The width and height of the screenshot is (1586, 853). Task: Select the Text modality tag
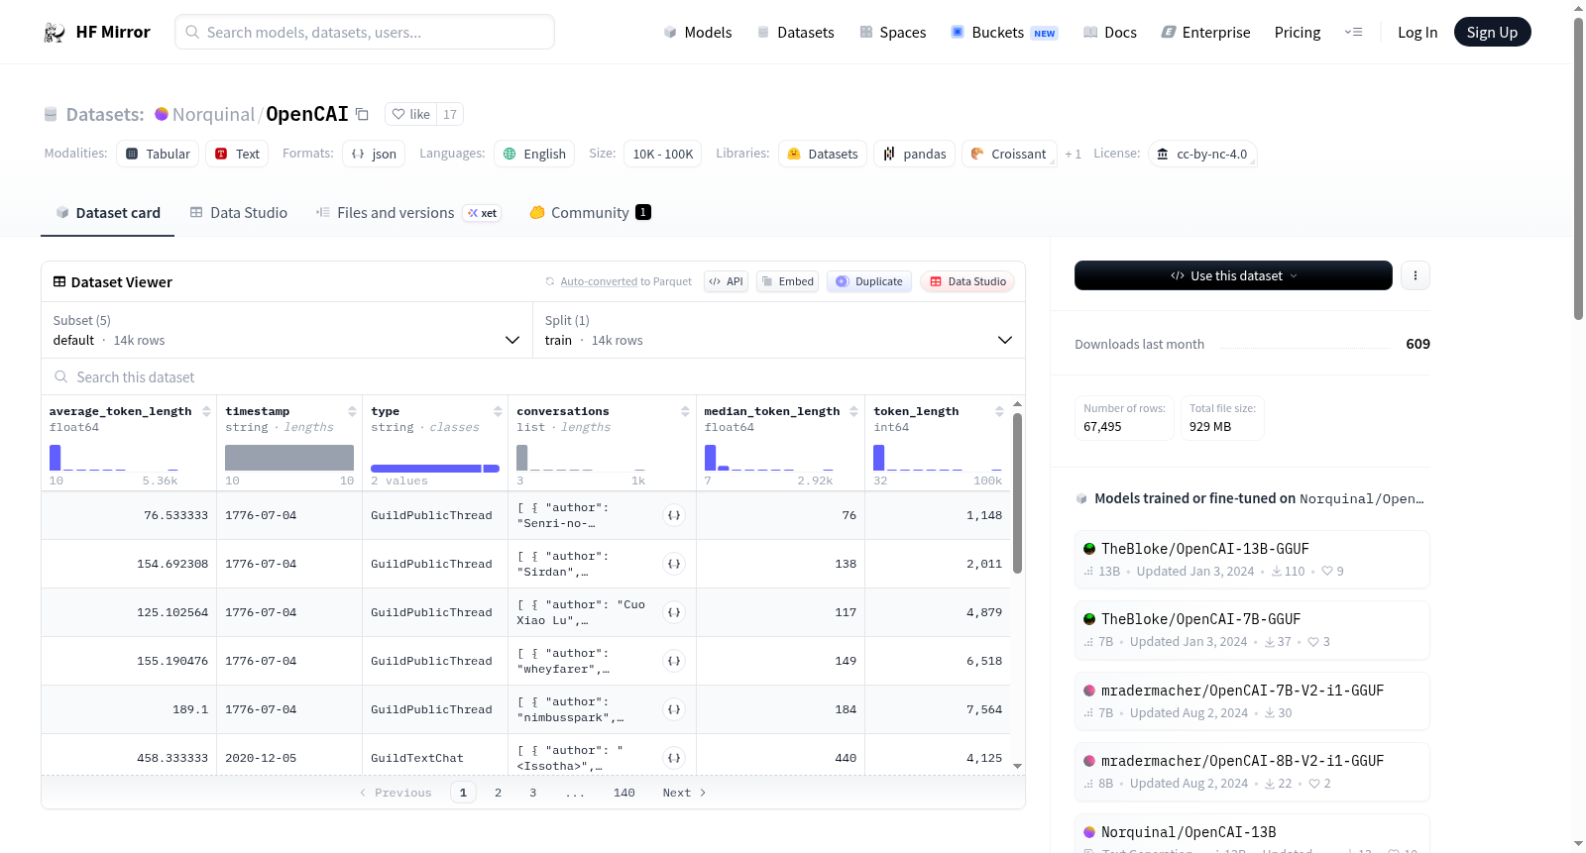tap(238, 154)
